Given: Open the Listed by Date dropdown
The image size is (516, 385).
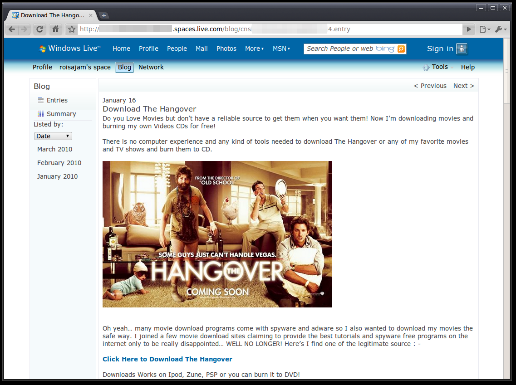Looking at the screenshot, I should tap(53, 136).
